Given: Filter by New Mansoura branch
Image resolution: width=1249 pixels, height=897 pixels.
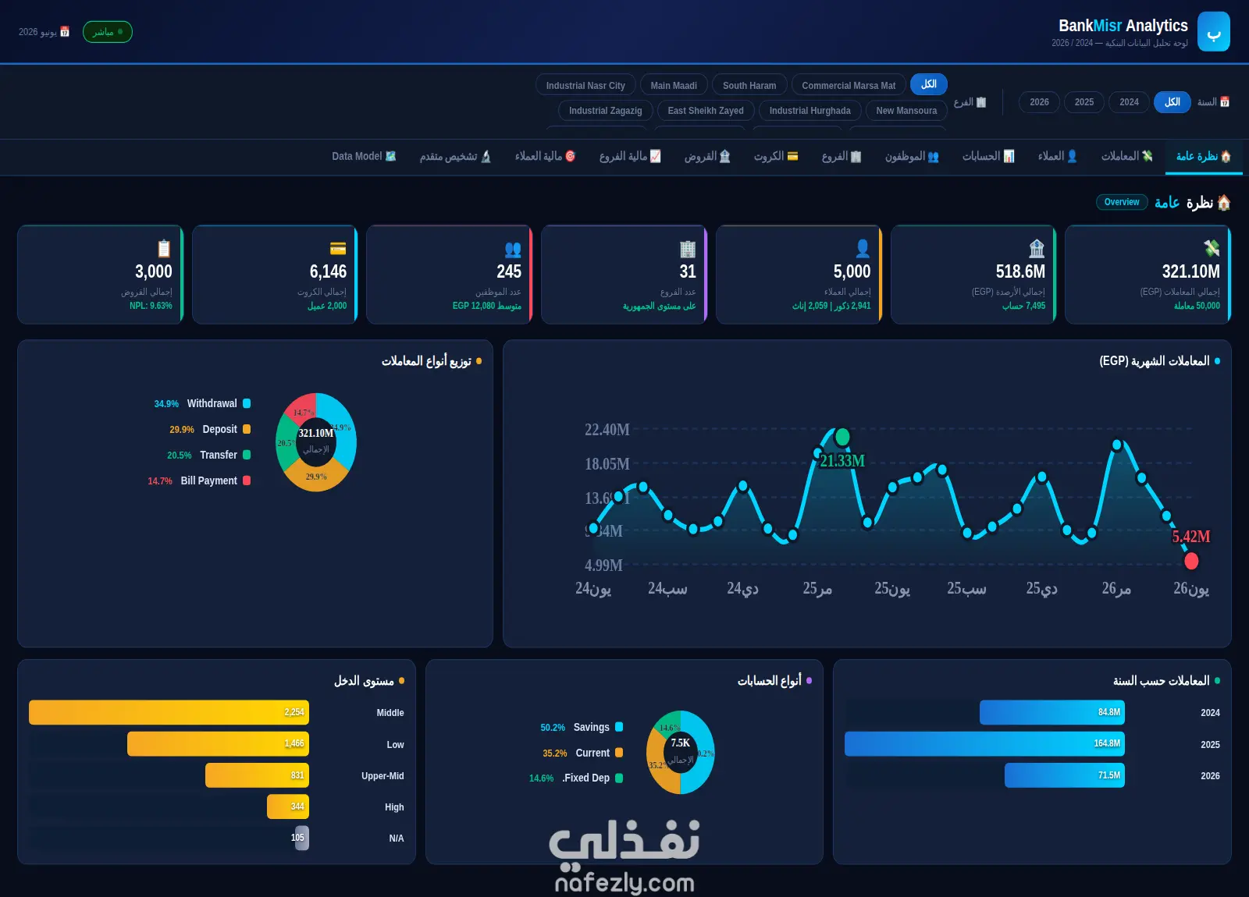Looking at the screenshot, I should coord(906,110).
